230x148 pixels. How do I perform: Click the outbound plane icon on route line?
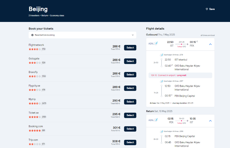pos(188,44)
